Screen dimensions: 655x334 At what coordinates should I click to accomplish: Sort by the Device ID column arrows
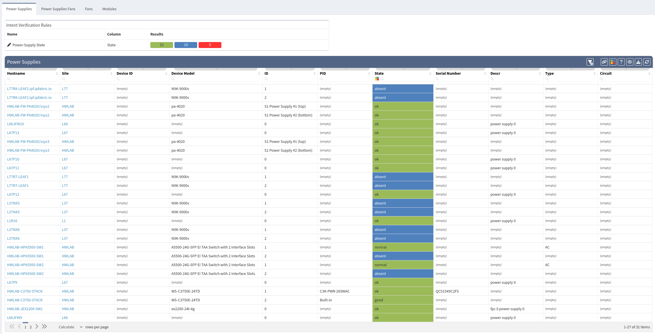(x=166, y=74)
